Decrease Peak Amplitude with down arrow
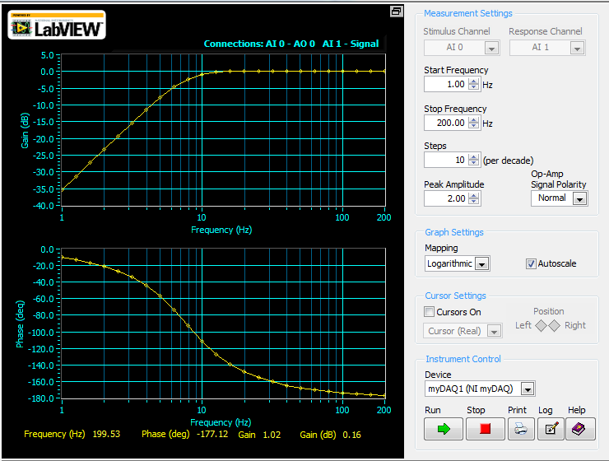Screen dimensions: 609x461 pyautogui.click(x=473, y=202)
